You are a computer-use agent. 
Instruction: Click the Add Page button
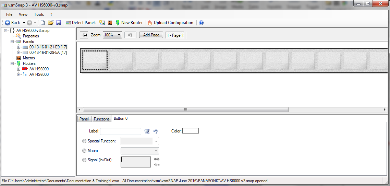tap(151, 35)
